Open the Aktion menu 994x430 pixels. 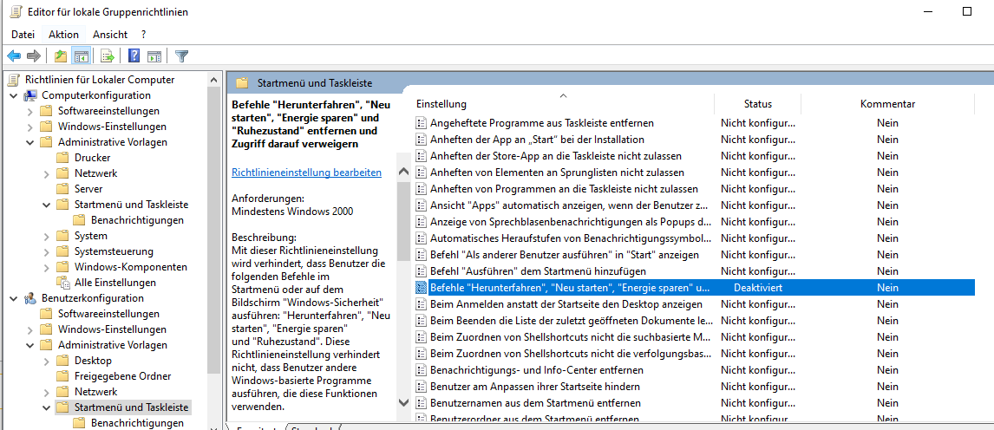tap(63, 35)
